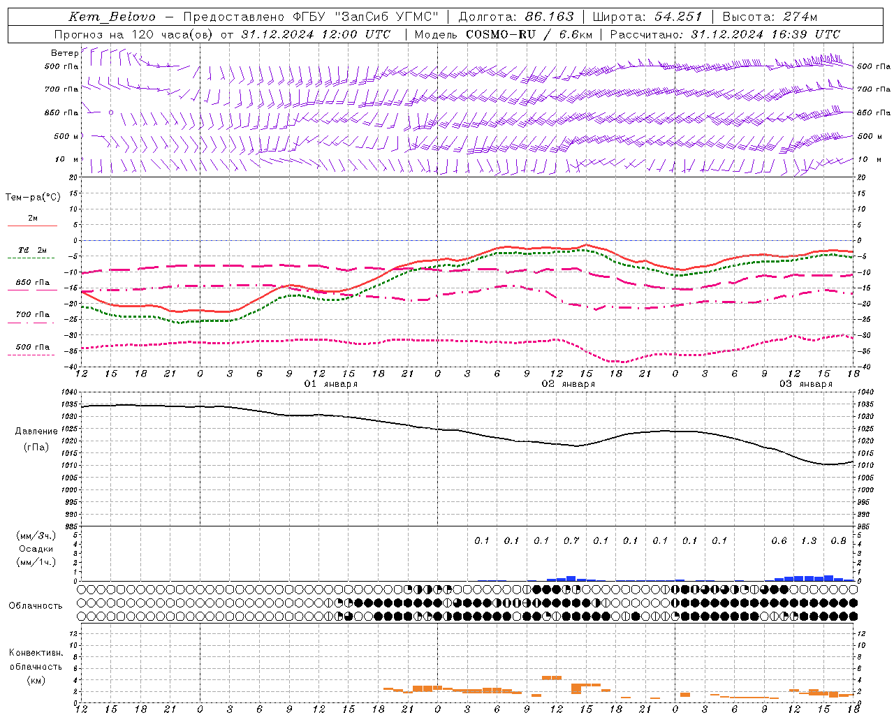Click the '(мм/3ч.)' precipitation unit label
The height and width of the screenshot is (715, 894).
point(36,536)
